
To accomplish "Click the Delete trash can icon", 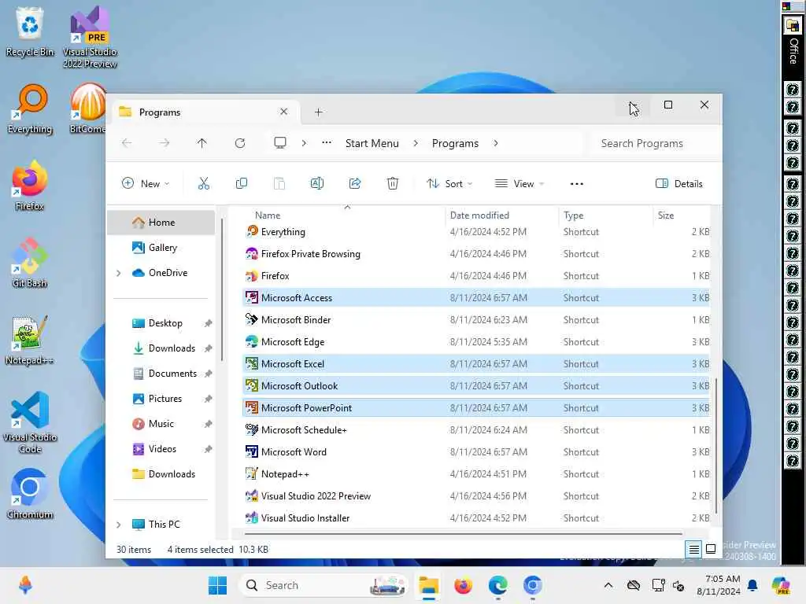I will click(x=393, y=183).
